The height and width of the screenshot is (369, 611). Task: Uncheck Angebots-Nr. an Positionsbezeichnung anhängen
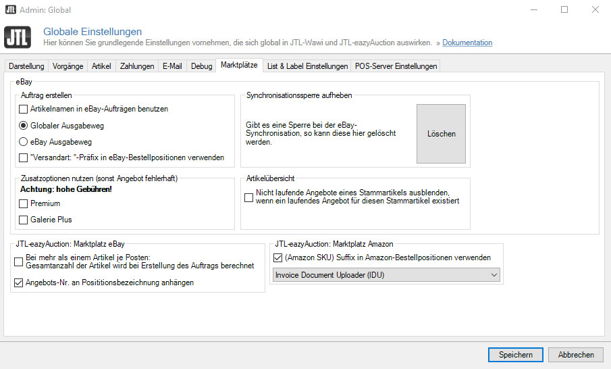tap(18, 282)
